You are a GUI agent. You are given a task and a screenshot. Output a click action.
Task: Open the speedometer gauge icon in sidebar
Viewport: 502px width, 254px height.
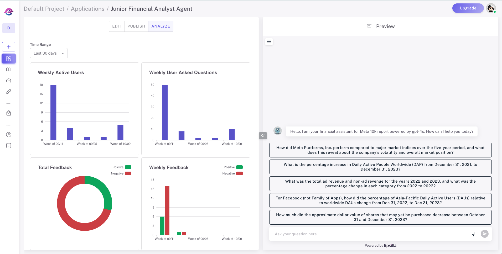tap(9, 81)
